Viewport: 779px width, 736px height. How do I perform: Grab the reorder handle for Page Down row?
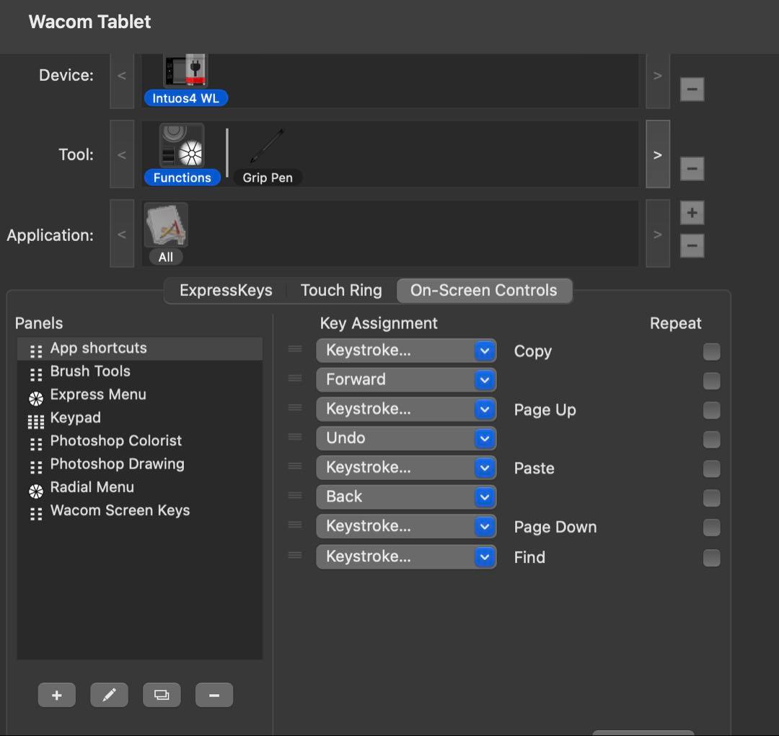(x=295, y=525)
